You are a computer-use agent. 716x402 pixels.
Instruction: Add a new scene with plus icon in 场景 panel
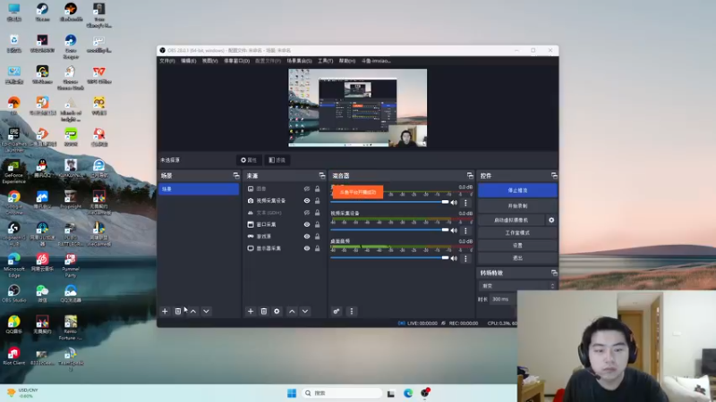point(165,311)
